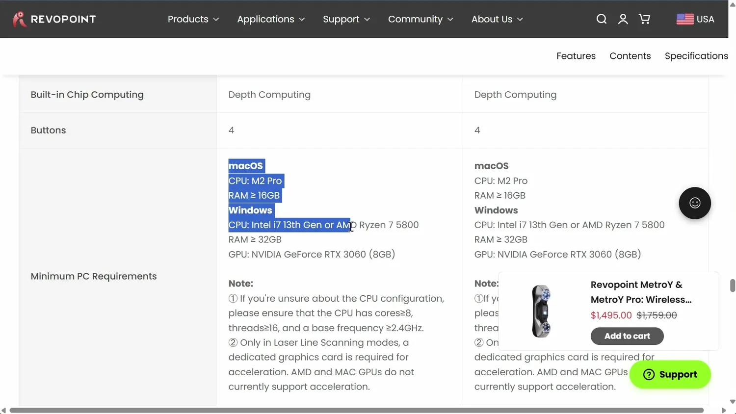Expand the Products menu
The width and height of the screenshot is (736, 414).
(193, 19)
